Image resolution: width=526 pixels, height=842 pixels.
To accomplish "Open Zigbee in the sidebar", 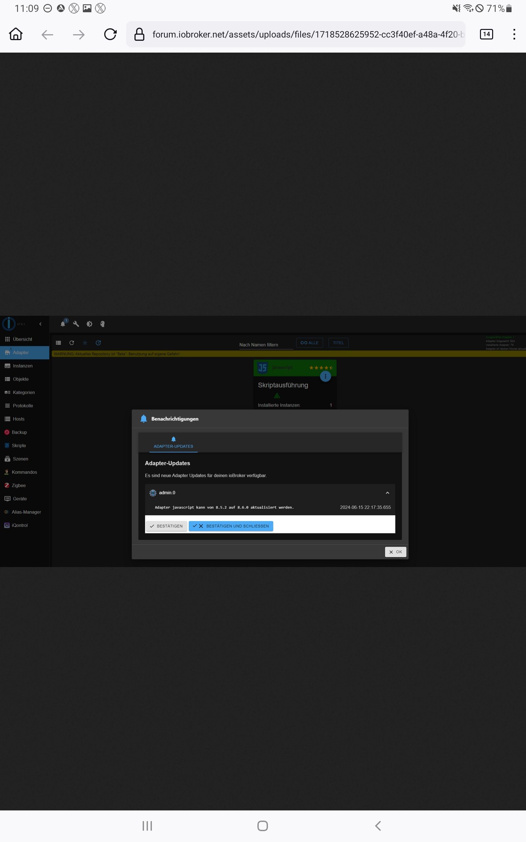I will [19, 485].
